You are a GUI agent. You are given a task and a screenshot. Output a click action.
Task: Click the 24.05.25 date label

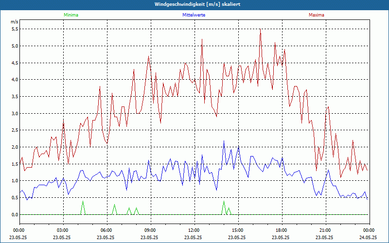click(368, 237)
